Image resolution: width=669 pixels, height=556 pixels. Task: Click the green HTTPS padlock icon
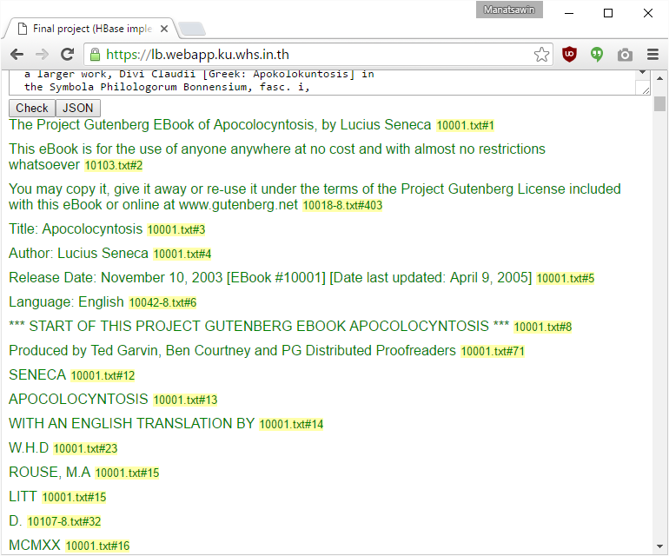click(96, 55)
